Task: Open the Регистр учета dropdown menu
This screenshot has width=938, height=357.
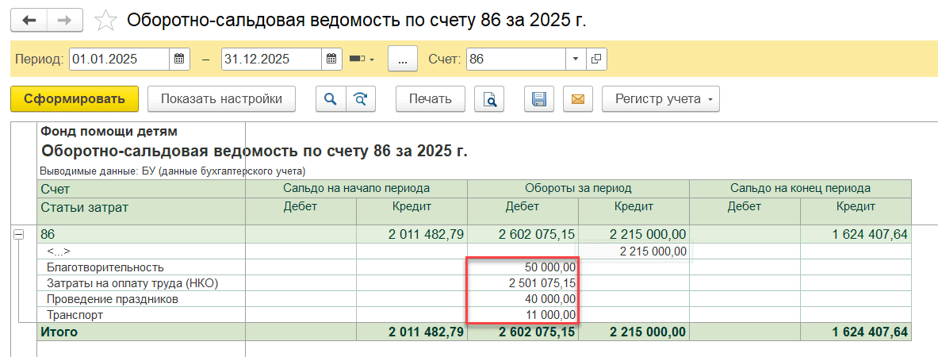Action: tap(660, 99)
